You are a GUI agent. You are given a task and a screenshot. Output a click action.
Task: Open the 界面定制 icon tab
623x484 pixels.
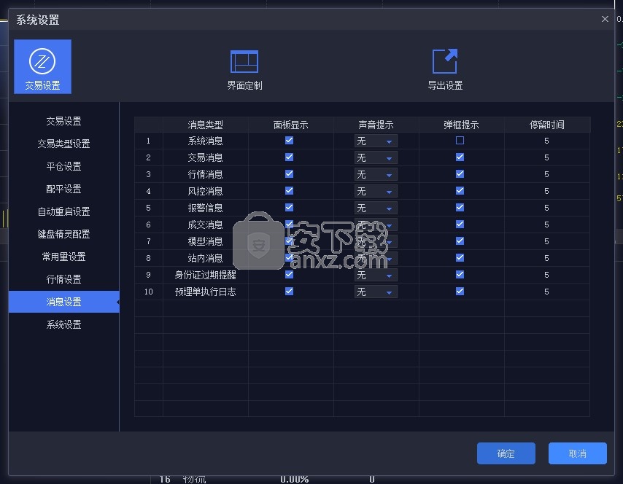(x=244, y=69)
